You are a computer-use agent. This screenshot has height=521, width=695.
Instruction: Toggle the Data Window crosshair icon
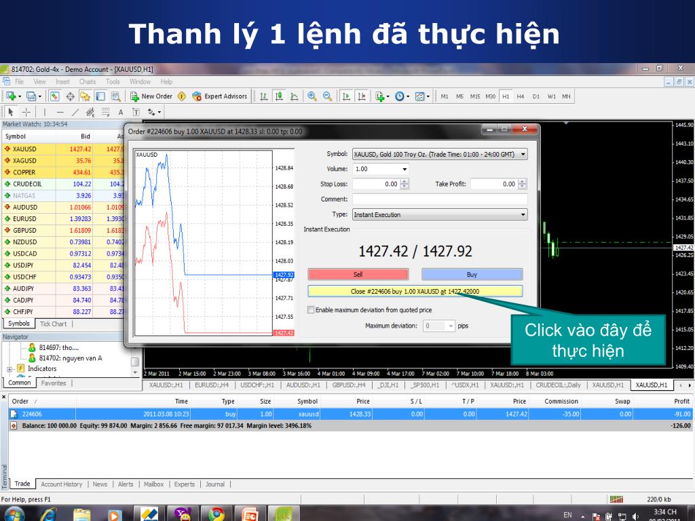[x=70, y=96]
